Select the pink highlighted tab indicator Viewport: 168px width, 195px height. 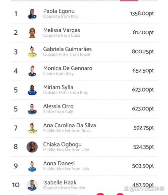coord(129,1)
